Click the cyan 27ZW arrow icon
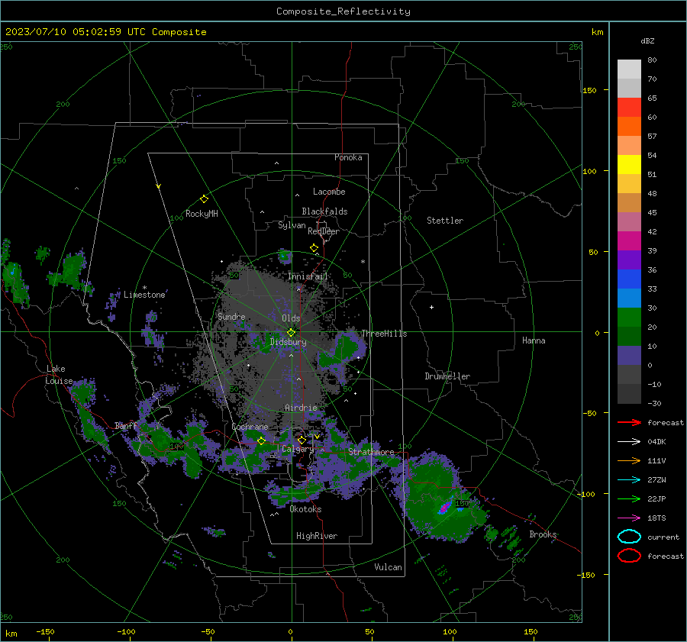The width and height of the screenshot is (687, 642). click(x=629, y=480)
